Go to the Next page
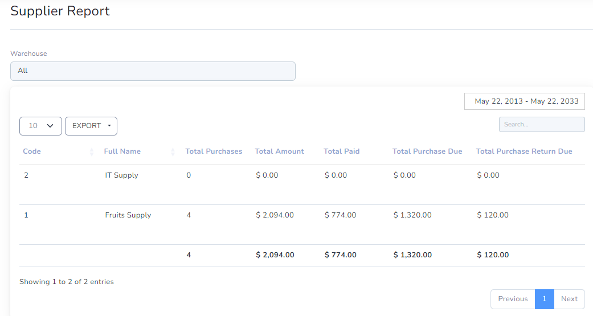 pyautogui.click(x=569, y=299)
